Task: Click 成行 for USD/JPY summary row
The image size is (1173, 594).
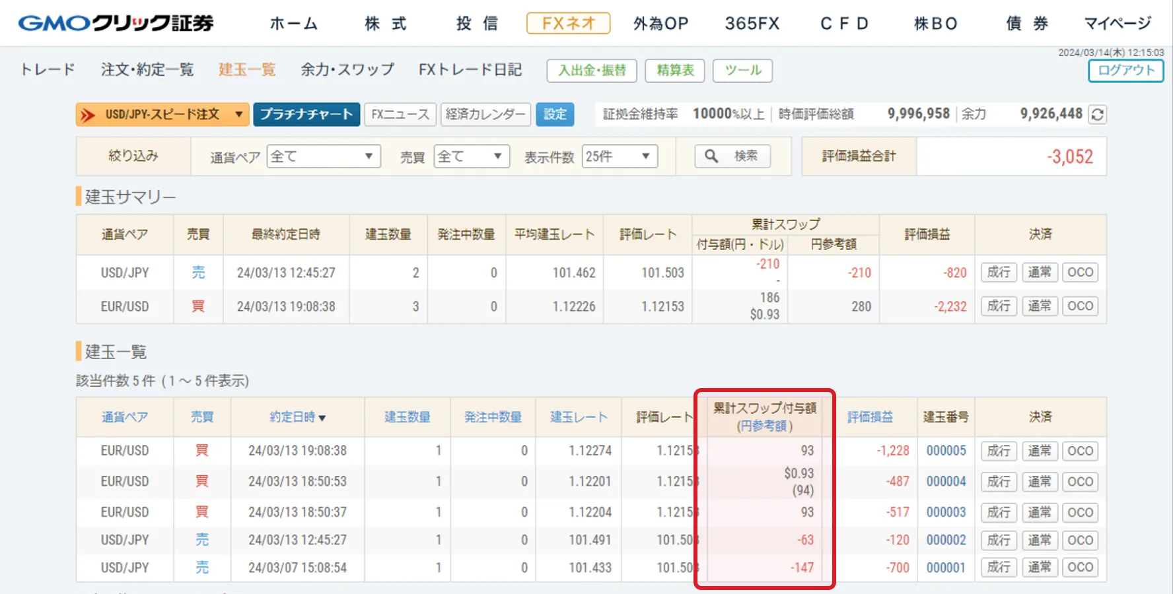Action: tap(998, 273)
